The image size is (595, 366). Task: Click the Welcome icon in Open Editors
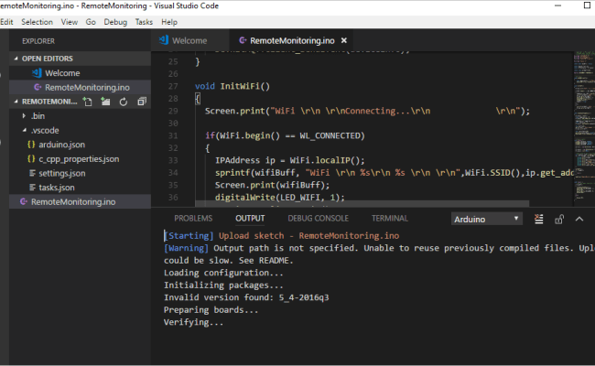tap(37, 73)
